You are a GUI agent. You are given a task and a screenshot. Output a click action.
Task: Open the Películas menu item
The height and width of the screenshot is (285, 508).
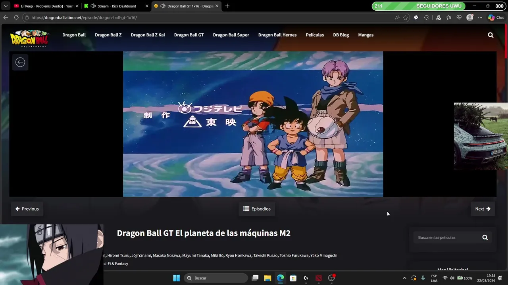pyautogui.click(x=315, y=35)
